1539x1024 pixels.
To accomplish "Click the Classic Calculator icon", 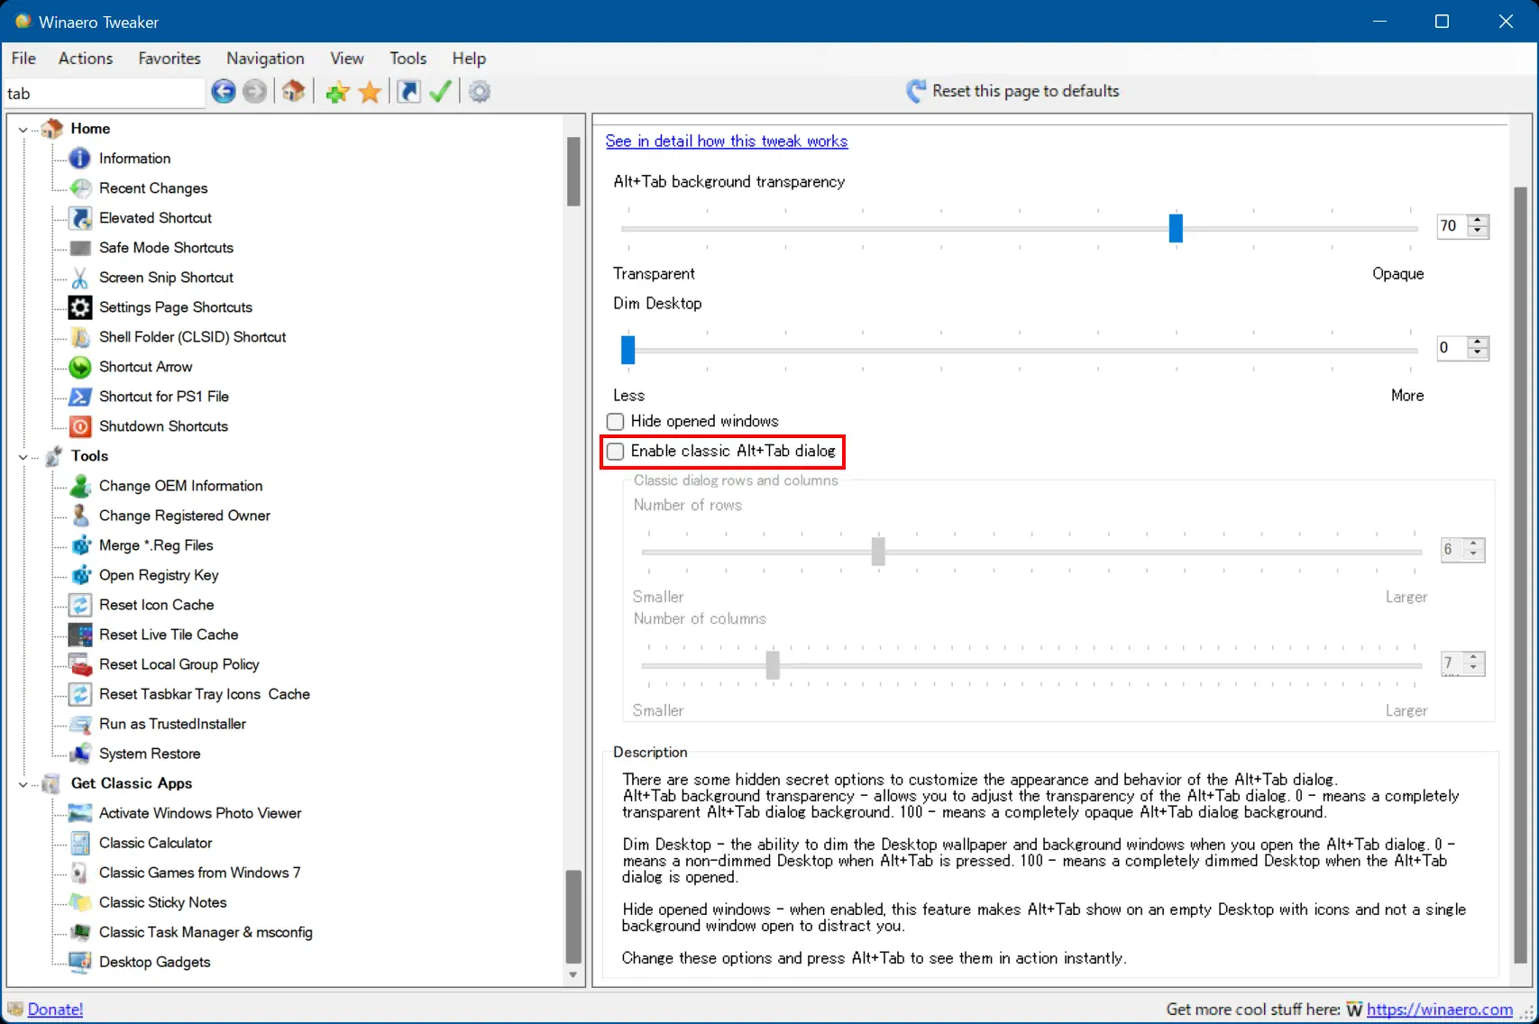I will point(80,843).
